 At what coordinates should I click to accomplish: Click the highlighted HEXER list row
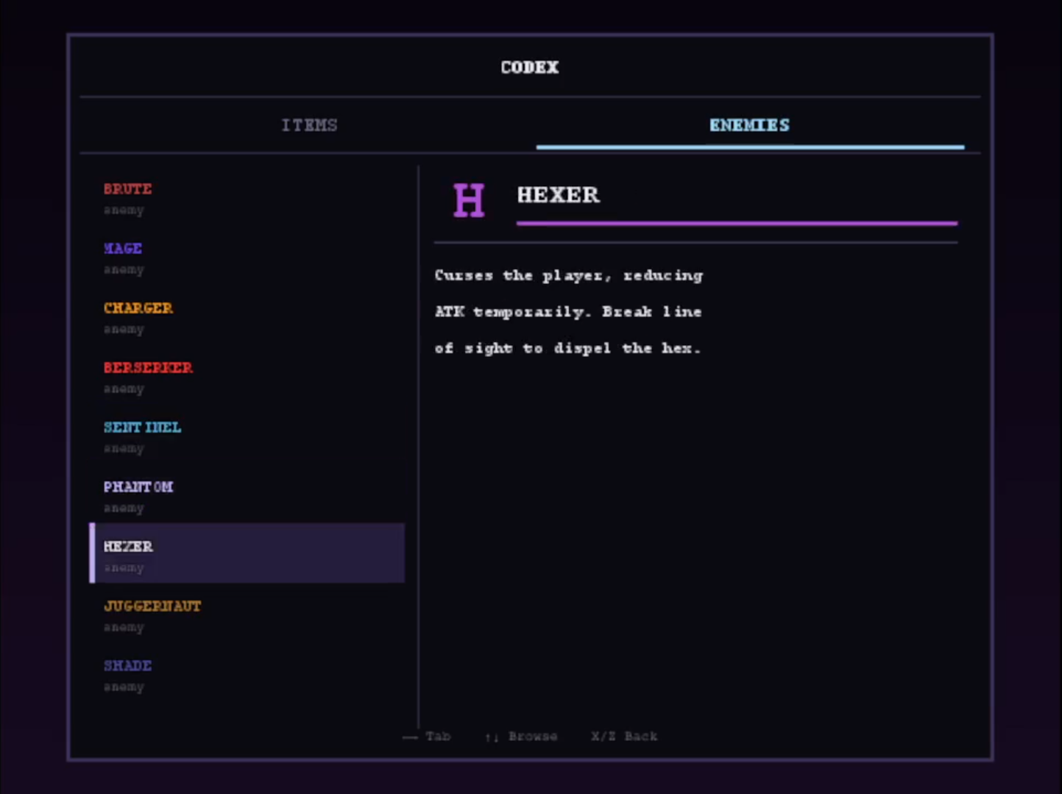[x=247, y=553]
